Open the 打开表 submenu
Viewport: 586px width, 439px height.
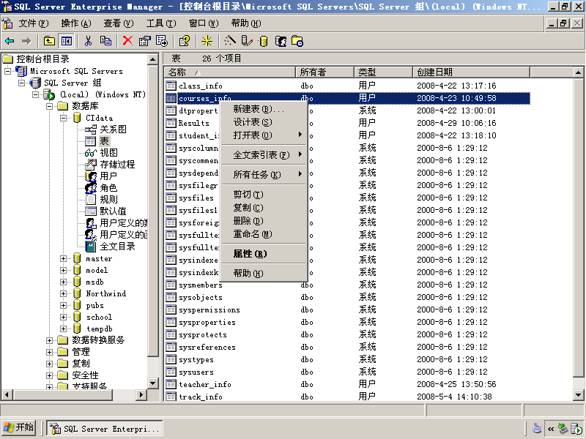[264, 135]
